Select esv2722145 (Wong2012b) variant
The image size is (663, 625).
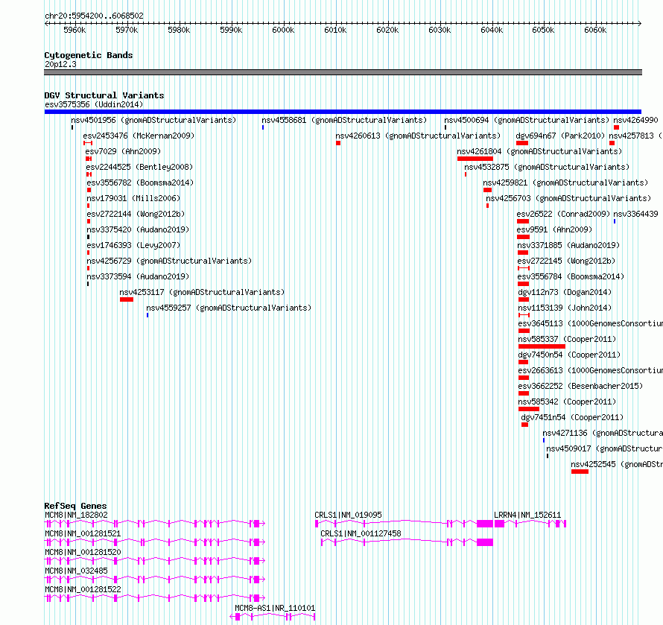click(x=566, y=261)
